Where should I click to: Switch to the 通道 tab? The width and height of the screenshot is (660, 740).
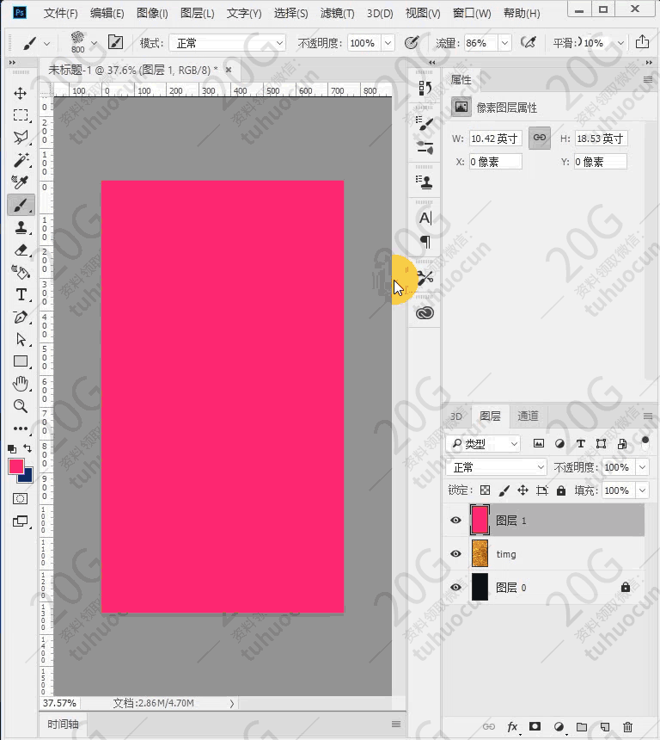point(528,416)
